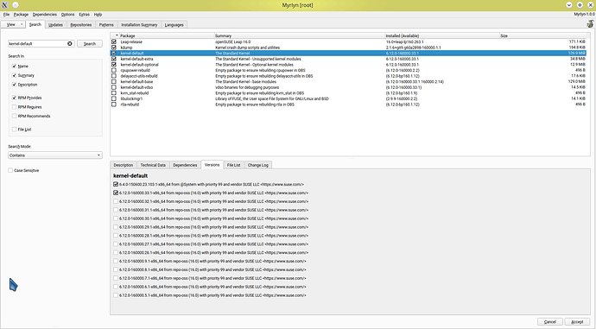
Task: Switch to the Patterns tab
Action: coord(106,25)
